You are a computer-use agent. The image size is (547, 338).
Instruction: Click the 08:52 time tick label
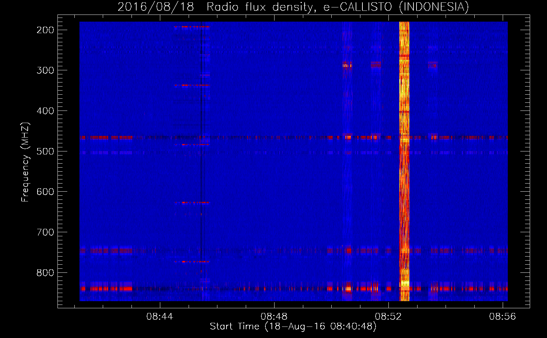point(388,317)
